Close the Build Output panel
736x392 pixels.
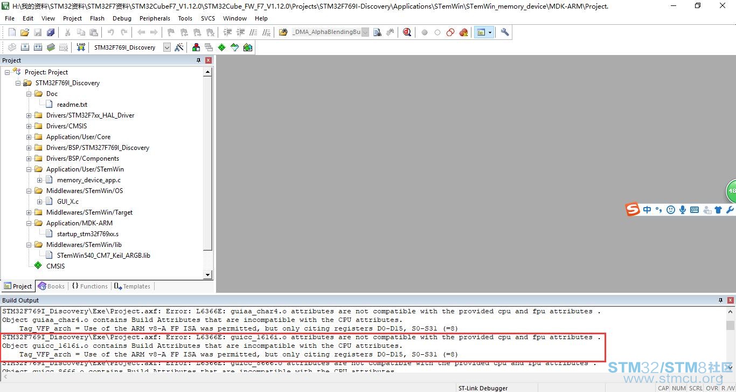[x=731, y=300]
